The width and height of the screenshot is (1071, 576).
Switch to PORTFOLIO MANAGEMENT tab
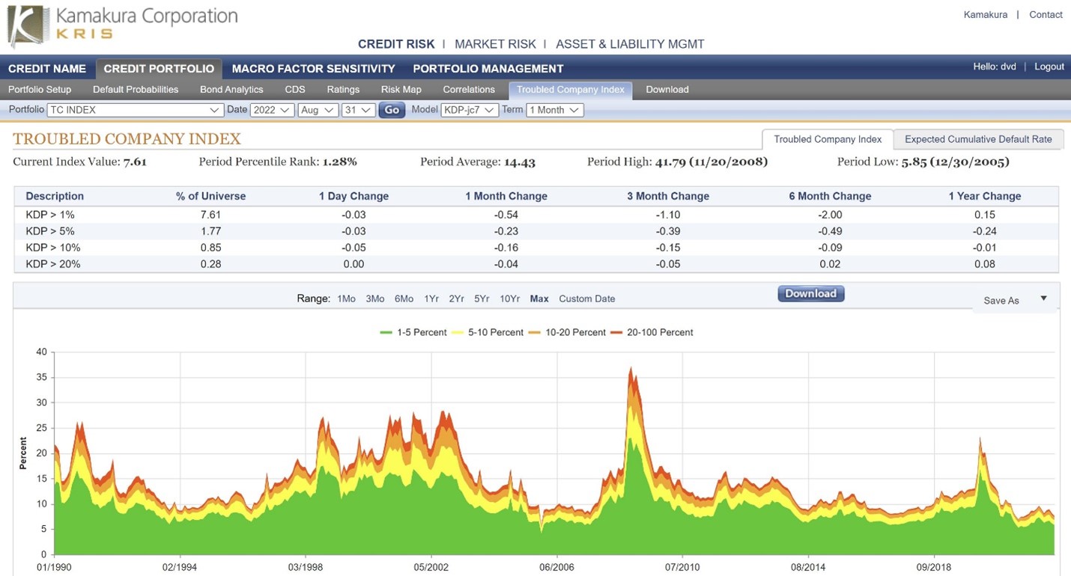click(x=488, y=69)
